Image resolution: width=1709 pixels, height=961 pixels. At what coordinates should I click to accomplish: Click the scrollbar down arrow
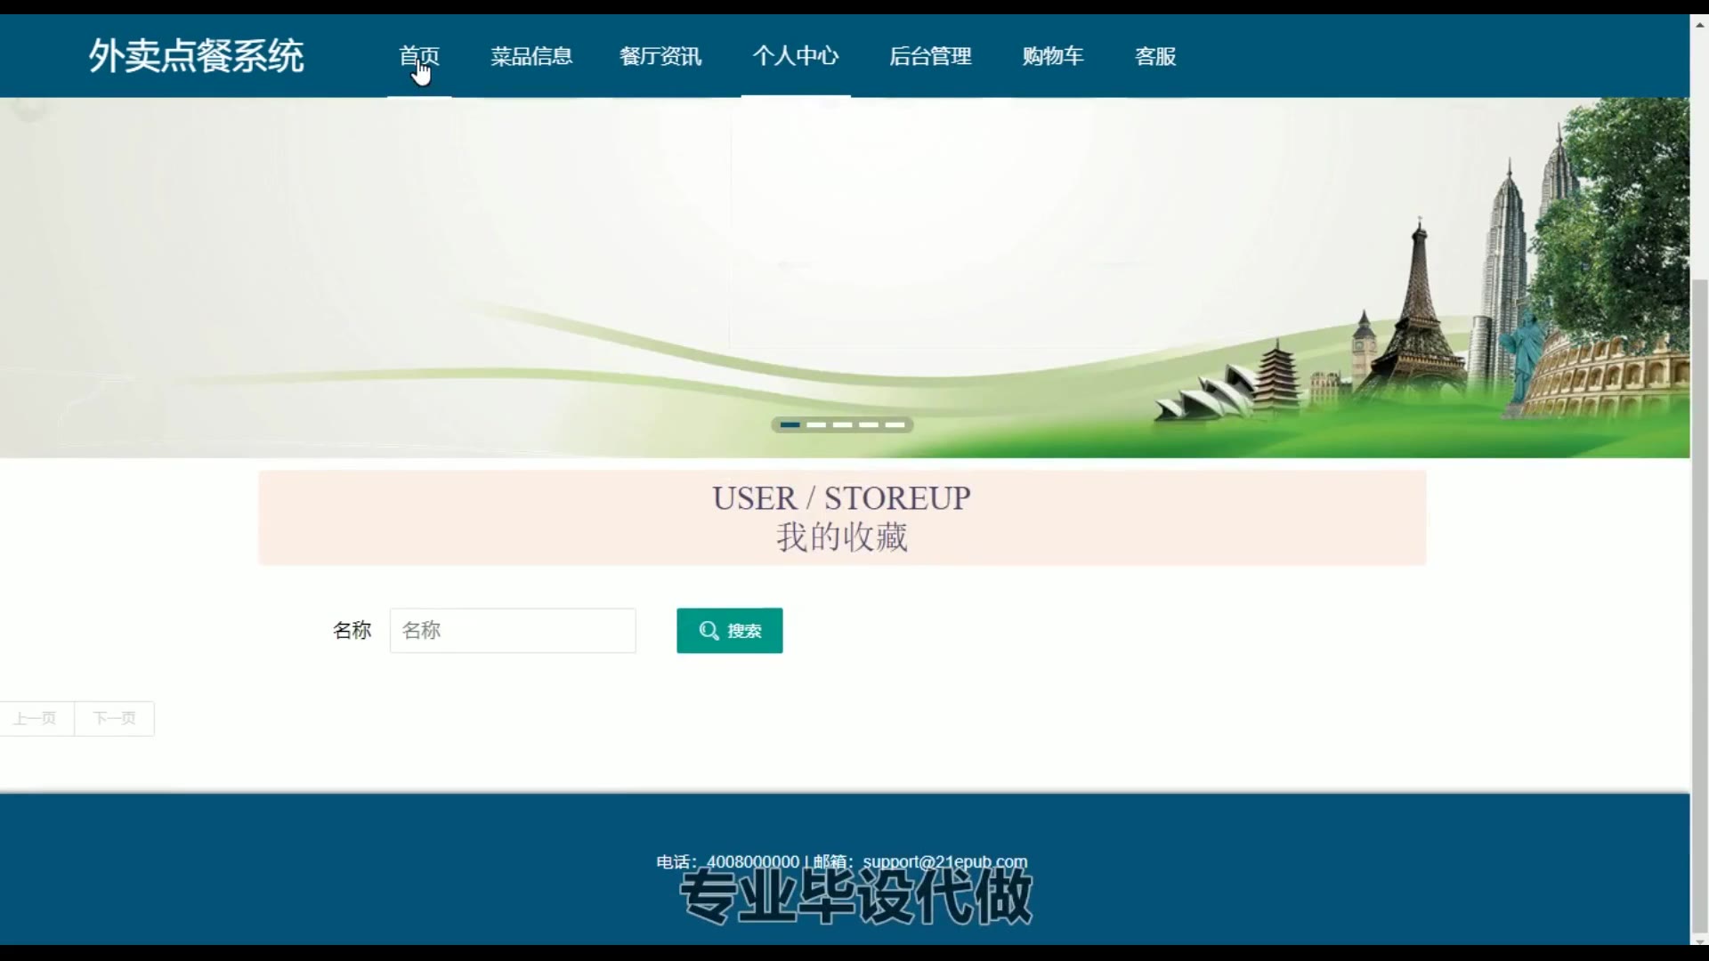point(1699,941)
